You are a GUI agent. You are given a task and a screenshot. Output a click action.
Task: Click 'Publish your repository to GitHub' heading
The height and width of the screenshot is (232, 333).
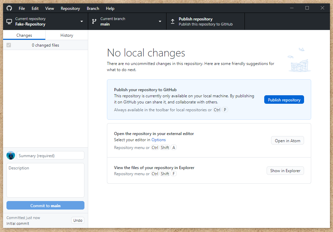[145, 89]
